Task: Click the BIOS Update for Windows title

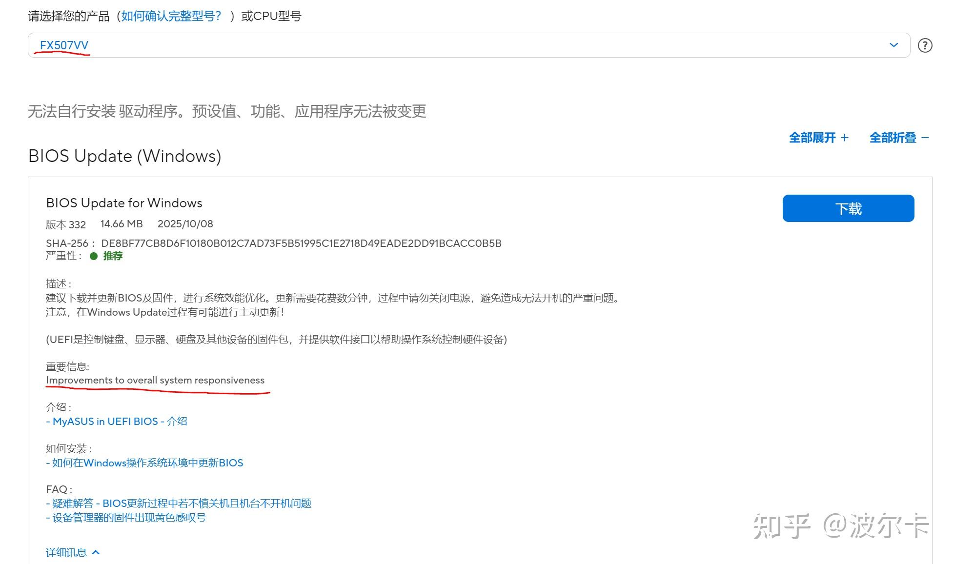Action: coord(124,203)
